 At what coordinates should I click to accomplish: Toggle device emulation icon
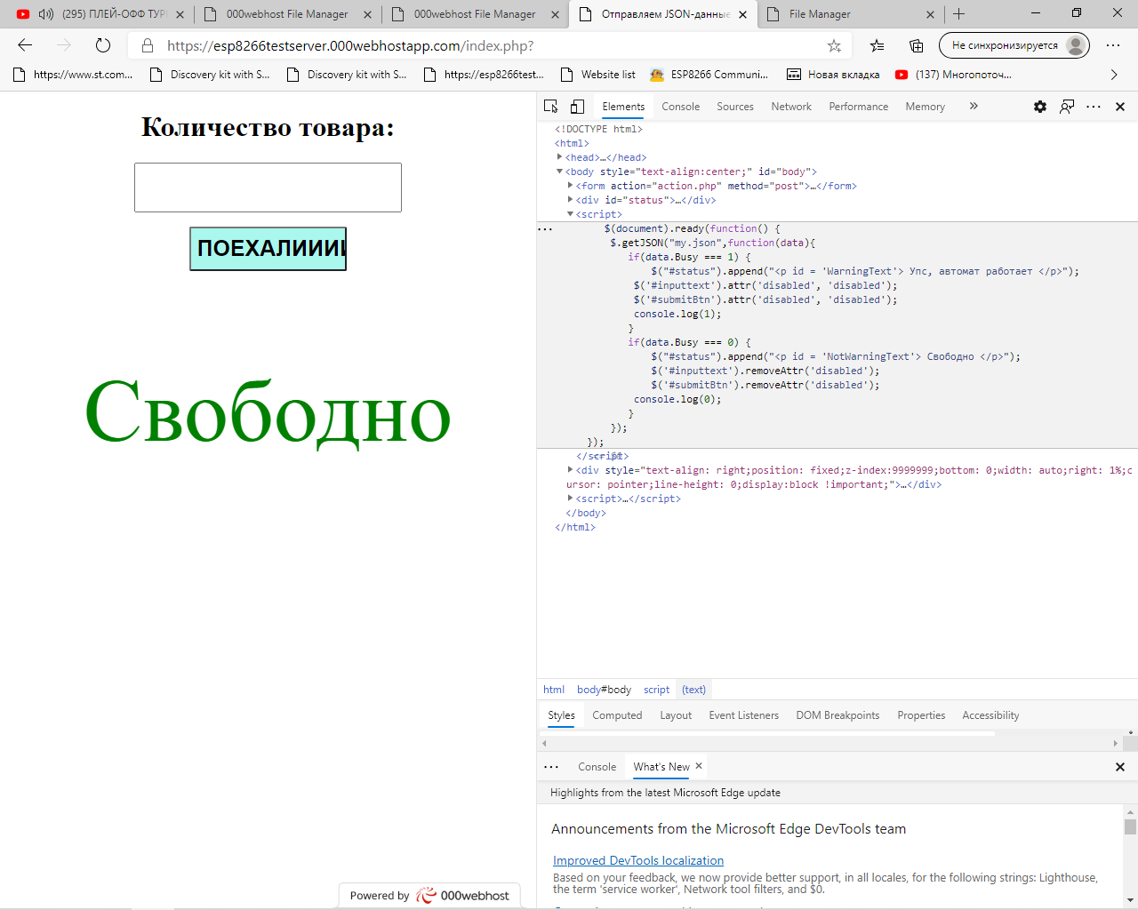[577, 107]
